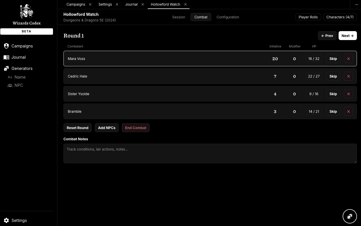The height and width of the screenshot is (226, 361).
Task: Remove Bramble from combat
Action: pos(349,111)
